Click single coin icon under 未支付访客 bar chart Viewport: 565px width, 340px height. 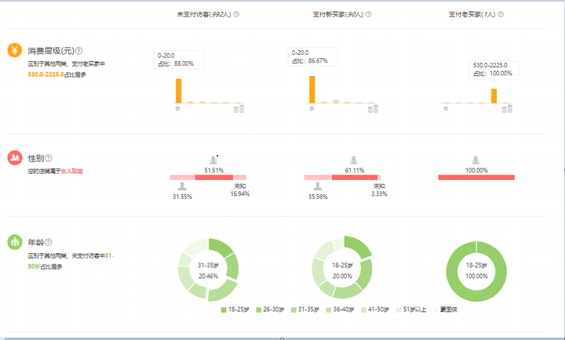coord(177,109)
